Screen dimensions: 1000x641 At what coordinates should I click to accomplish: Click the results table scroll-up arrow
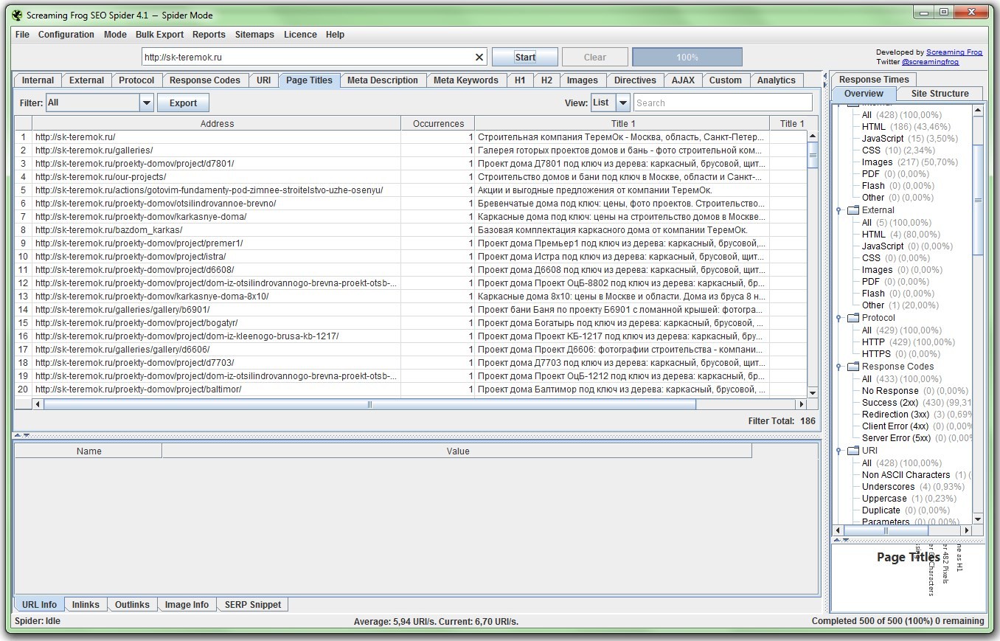[813, 136]
